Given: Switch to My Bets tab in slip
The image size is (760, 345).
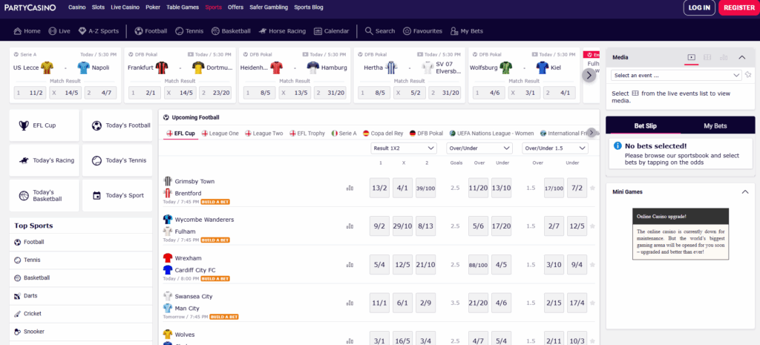Looking at the screenshot, I should pyautogui.click(x=715, y=126).
